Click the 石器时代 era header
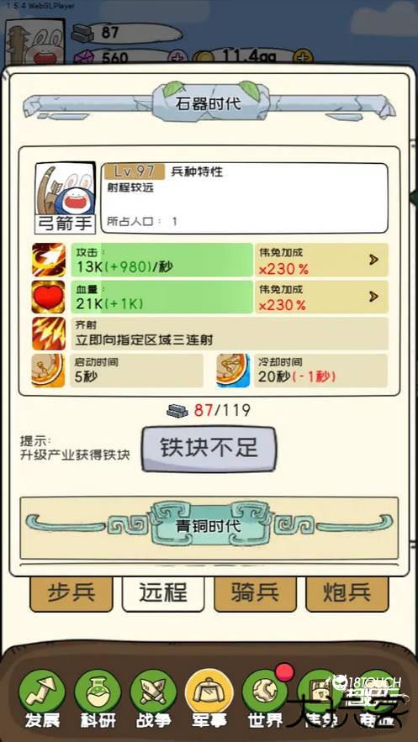Screen dimensions: 418x742 [x=209, y=103]
